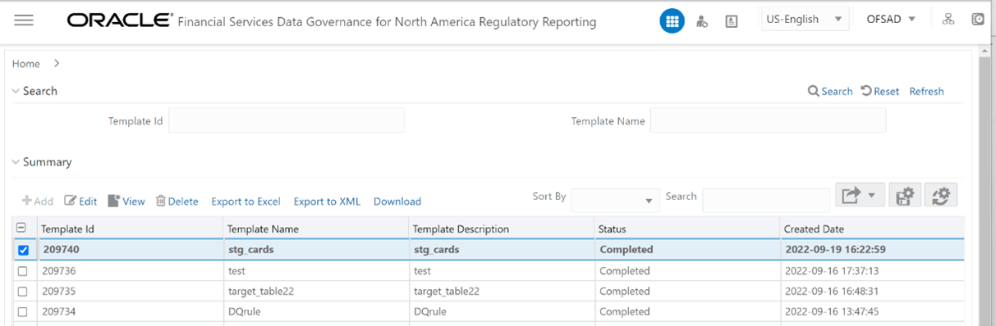Click the Reset link text
The width and height of the screenshot is (996, 326).
click(x=886, y=91)
